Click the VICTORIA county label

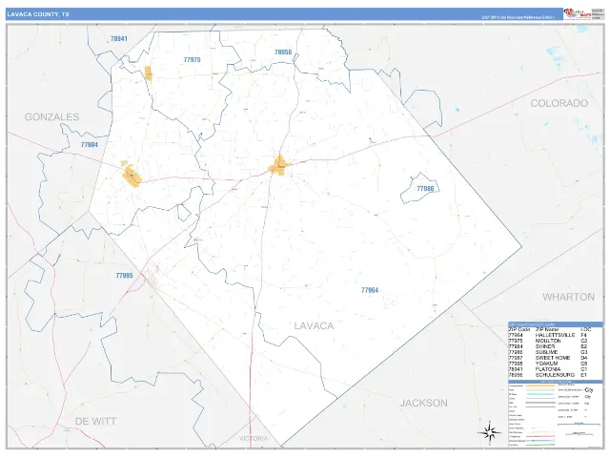(x=254, y=439)
